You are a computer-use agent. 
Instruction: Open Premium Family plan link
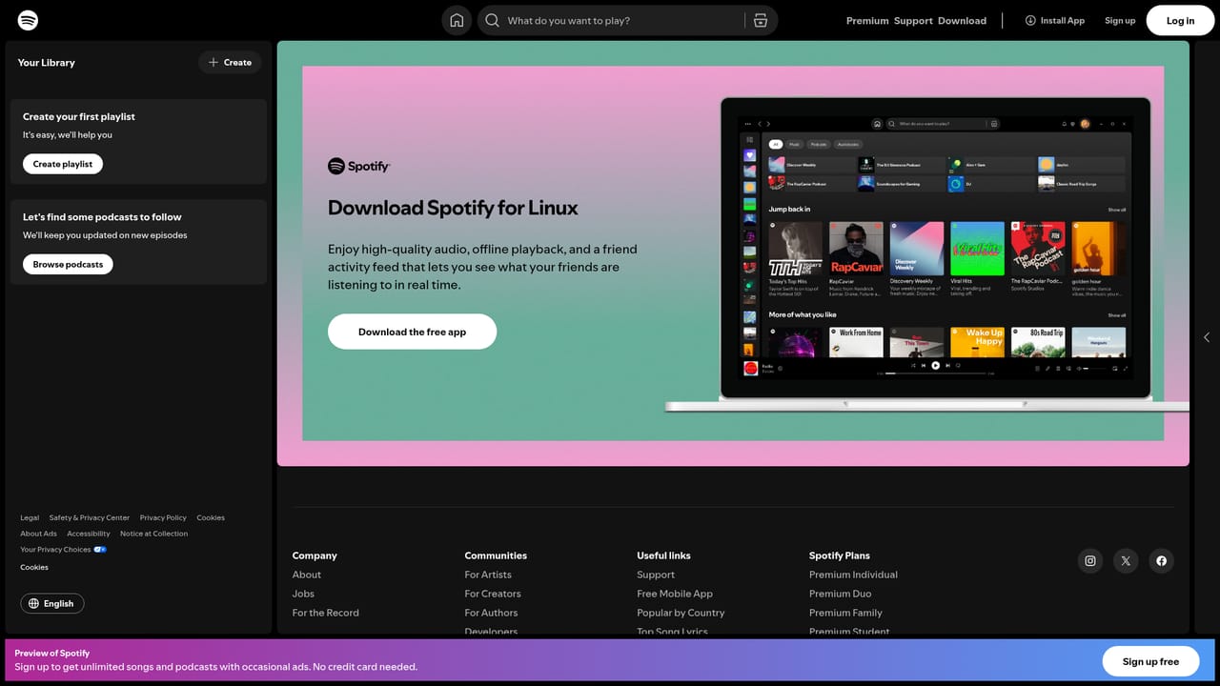click(x=845, y=613)
